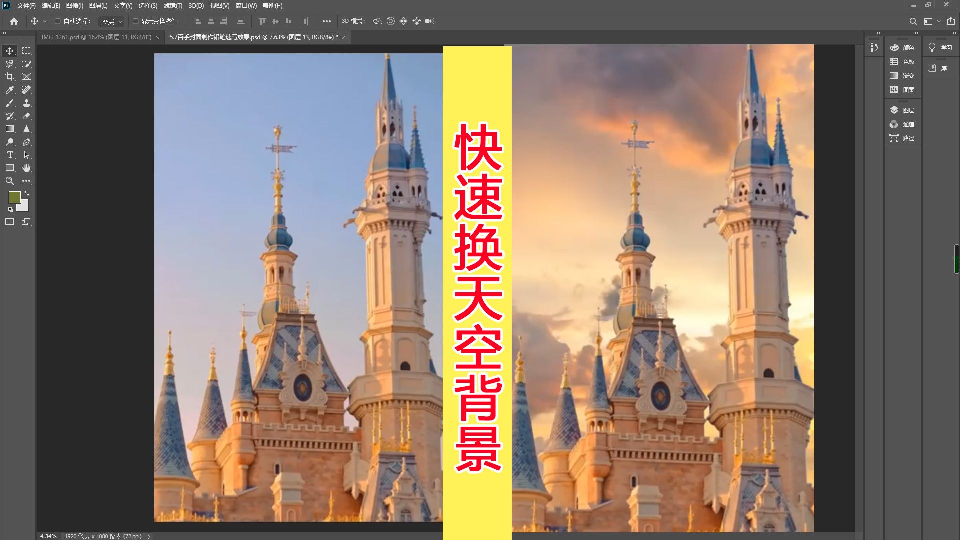Open the 通道 panel button

(902, 124)
